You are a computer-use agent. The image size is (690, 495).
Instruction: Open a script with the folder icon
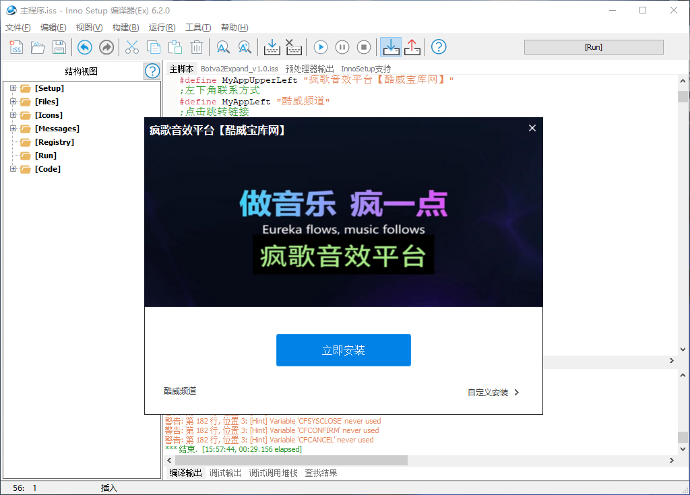(38, 47)
